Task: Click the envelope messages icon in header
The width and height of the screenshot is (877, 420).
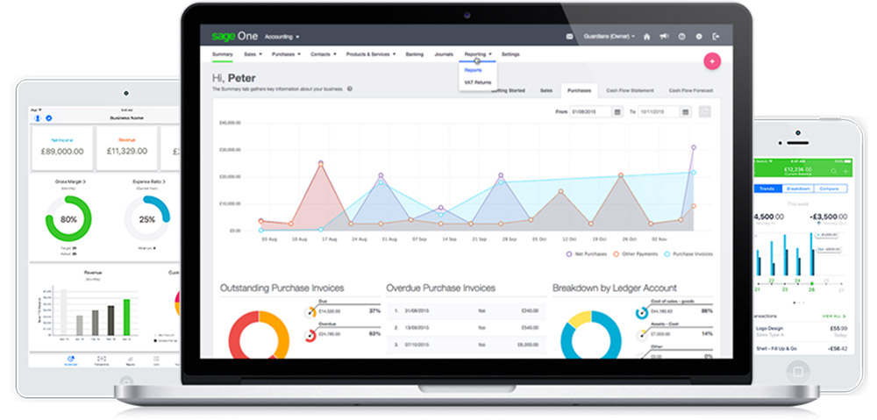Action: pos(569,37)
